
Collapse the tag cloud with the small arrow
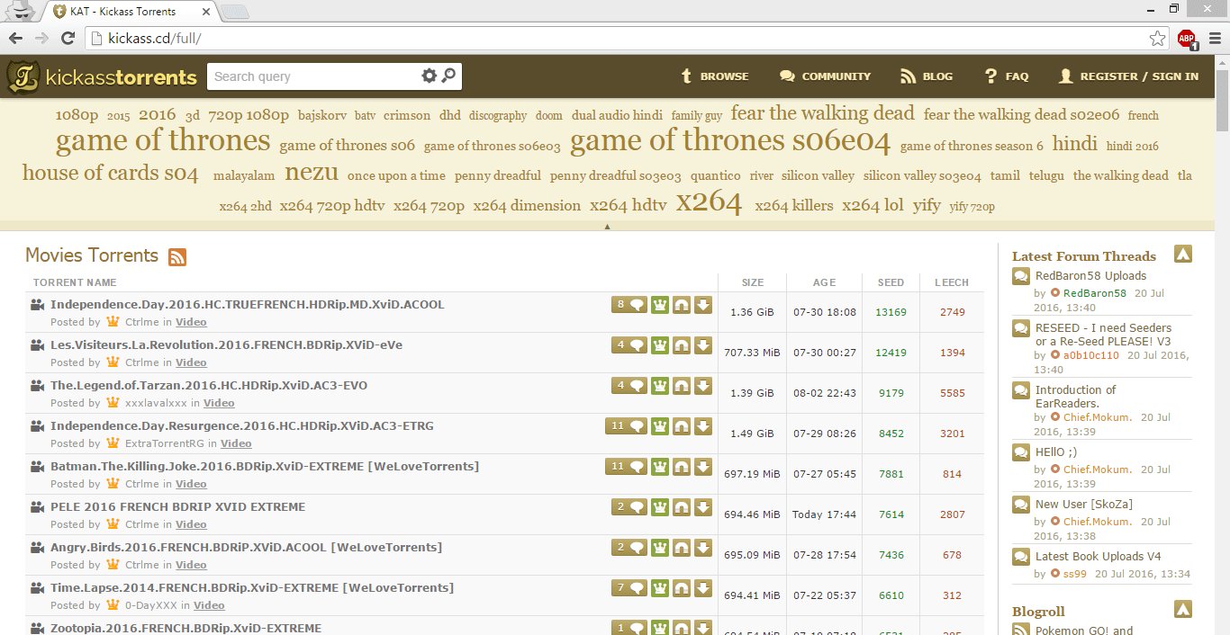pyautogui.click(x=607, y=227)
